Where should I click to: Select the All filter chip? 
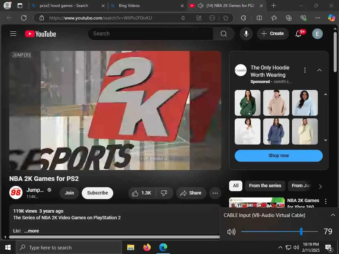click(236, 186)
